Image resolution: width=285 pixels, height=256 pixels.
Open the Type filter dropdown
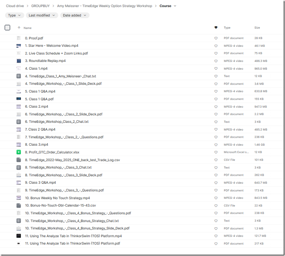(x=14, y=15)
